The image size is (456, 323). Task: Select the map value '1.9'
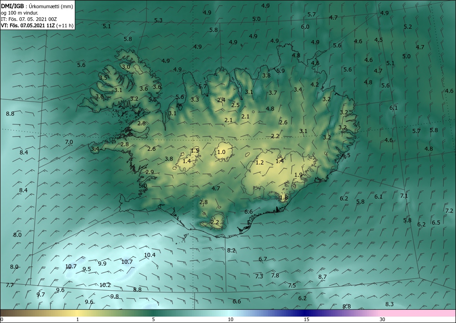pyautogui.click(x=298, y=175)
